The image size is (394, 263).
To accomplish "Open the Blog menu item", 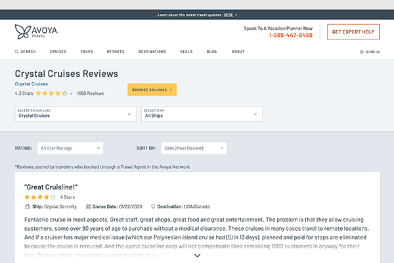I will coord(212,51).
